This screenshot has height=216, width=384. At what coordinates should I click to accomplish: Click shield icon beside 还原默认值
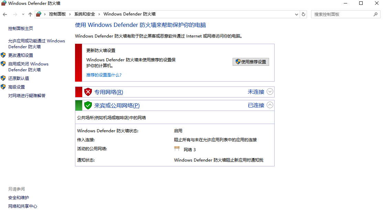(3, 78)
